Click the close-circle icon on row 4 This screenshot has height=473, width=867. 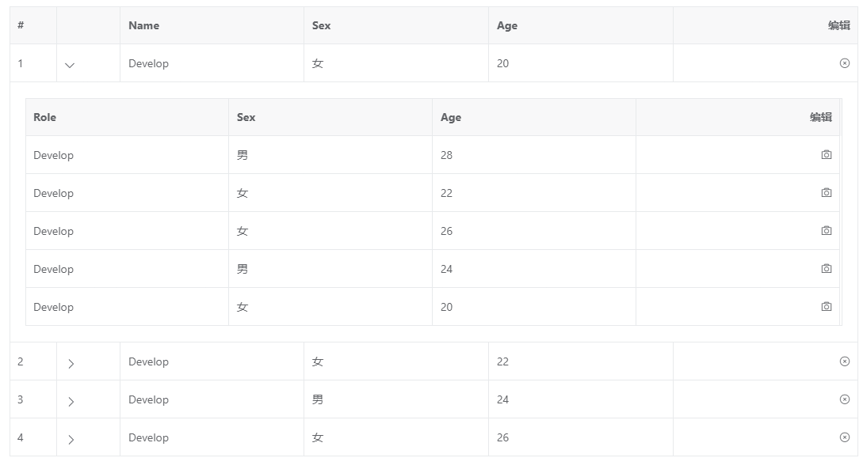point(845,437)
